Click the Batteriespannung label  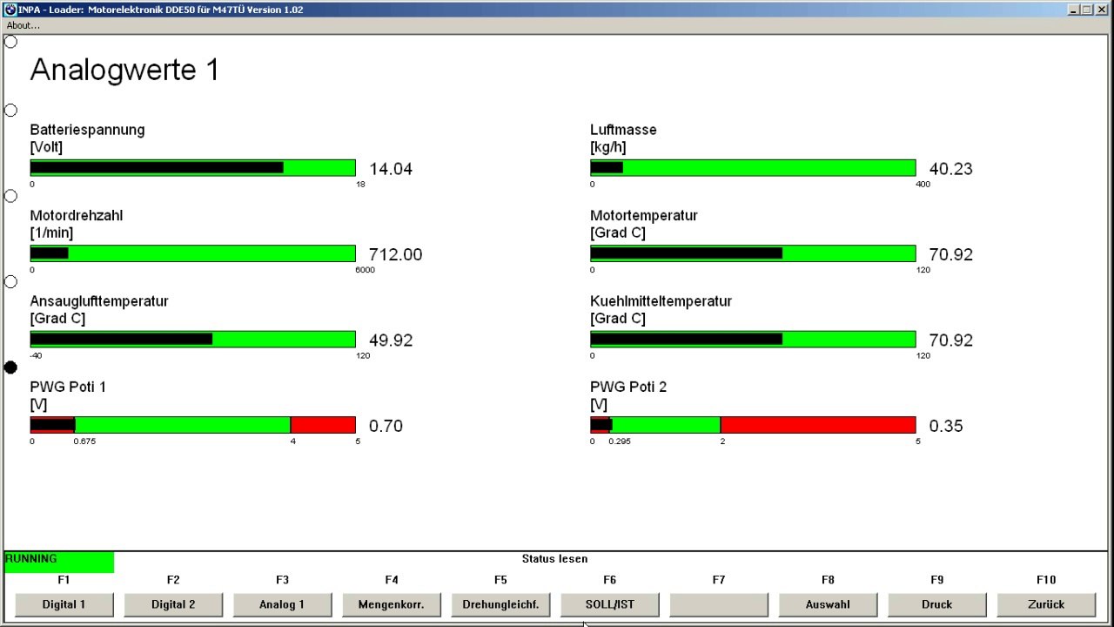87,130
